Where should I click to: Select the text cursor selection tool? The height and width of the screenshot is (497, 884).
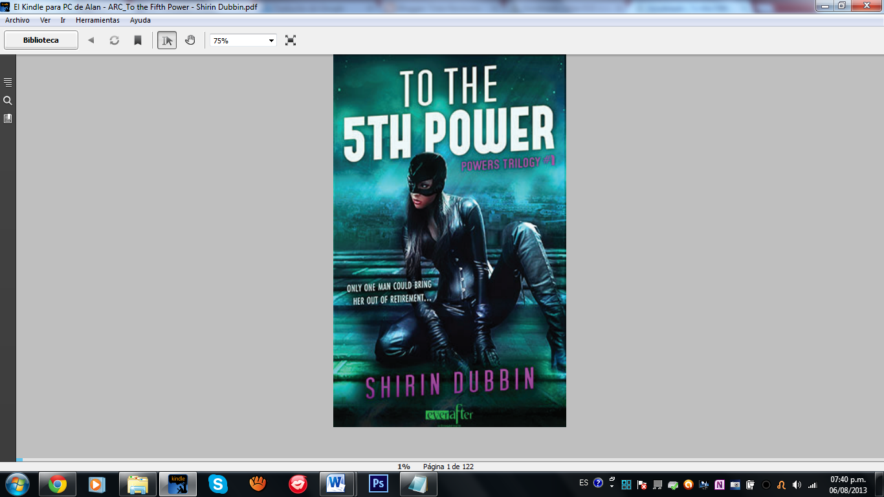tap(167, 40)
